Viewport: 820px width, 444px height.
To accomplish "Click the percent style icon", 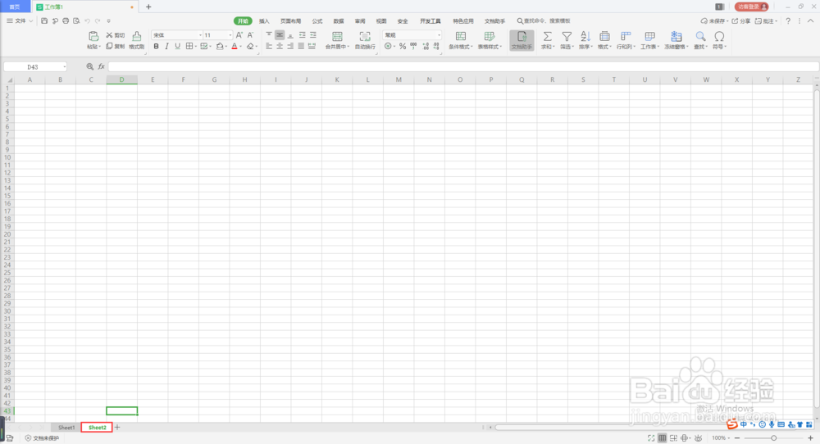I will tap(402, 47).
